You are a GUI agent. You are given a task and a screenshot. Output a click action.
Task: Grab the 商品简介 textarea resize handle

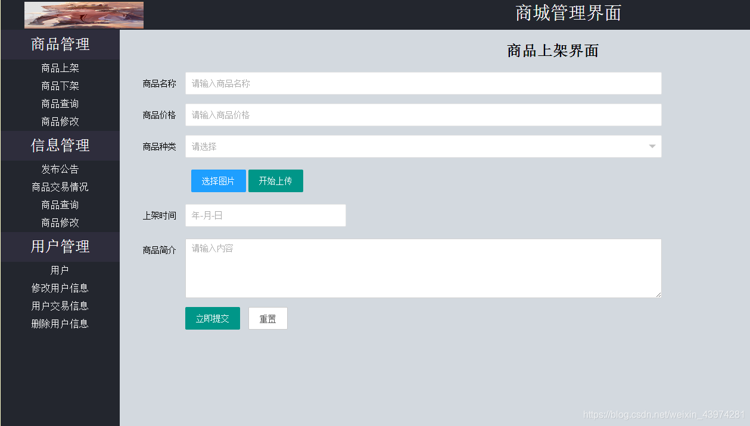pyautogui.click(x=658, y=295)
